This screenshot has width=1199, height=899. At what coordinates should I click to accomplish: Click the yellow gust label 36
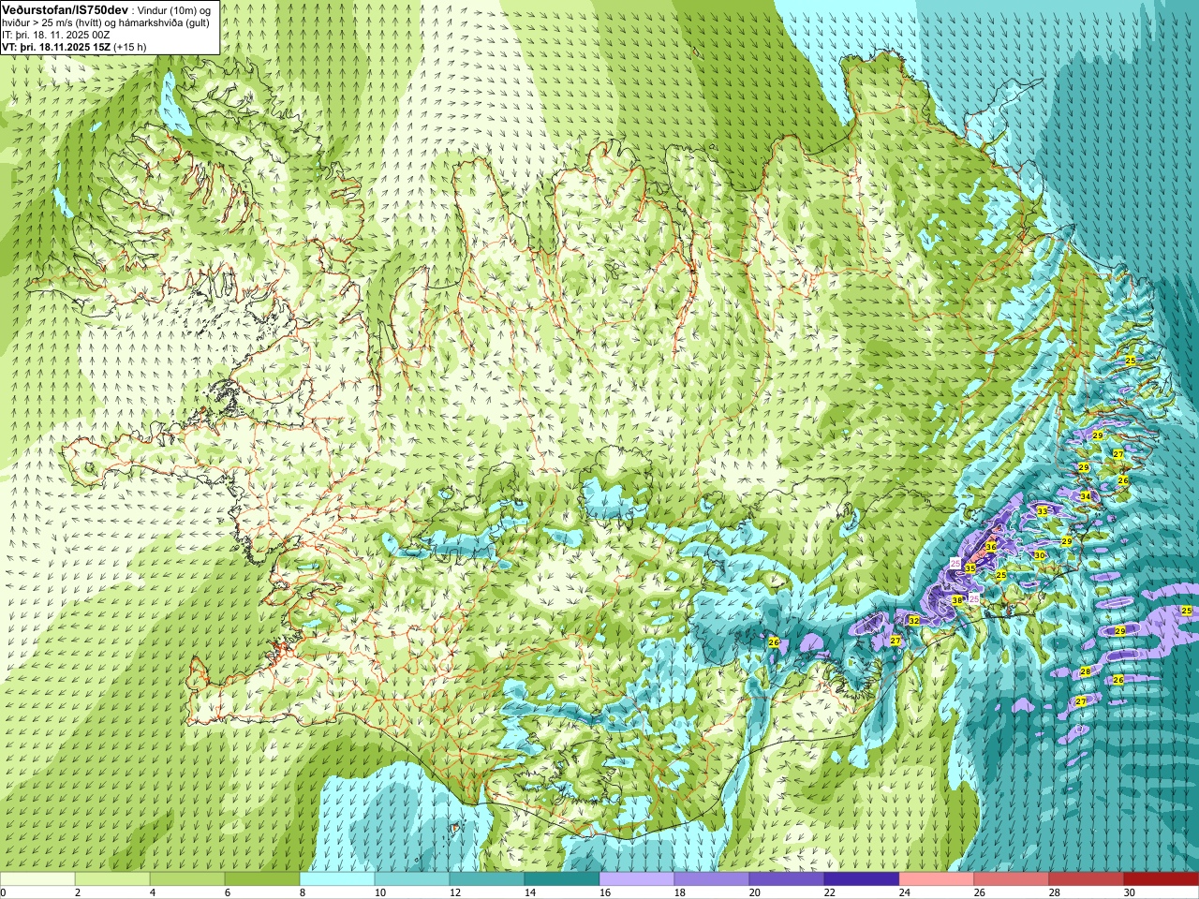(x=991, y=547)
